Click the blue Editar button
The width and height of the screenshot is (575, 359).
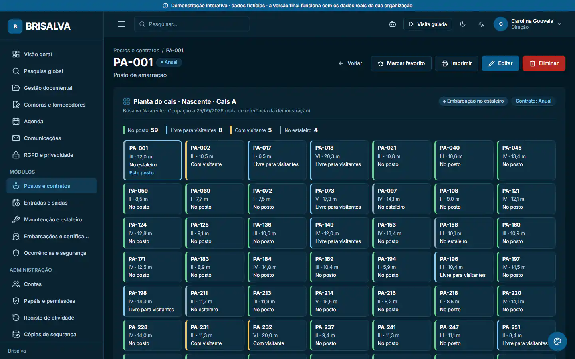pyautogui.click(x=500, y=63)
